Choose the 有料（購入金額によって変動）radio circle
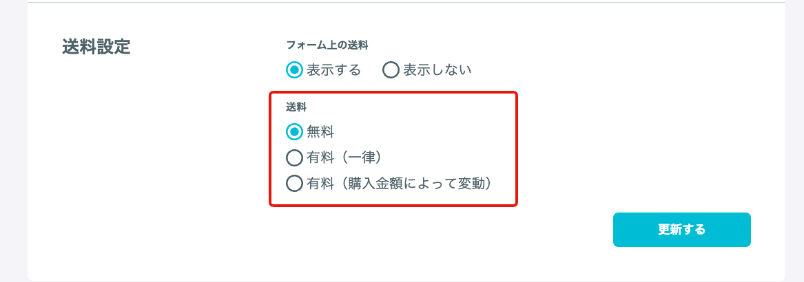 (x=293, y=183)
